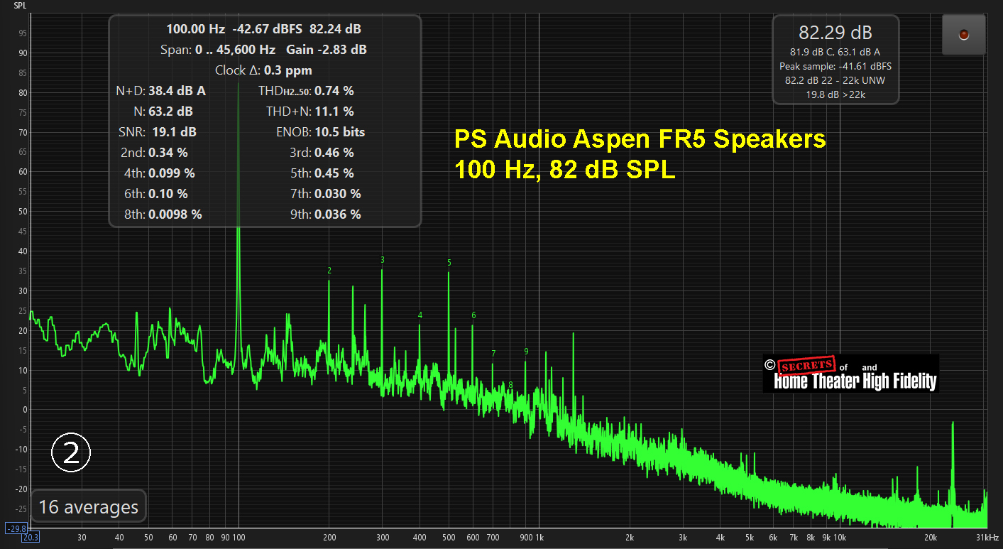Open the 16 averages button
Viewport: 1003px width, 549px height.
point(88,507)
